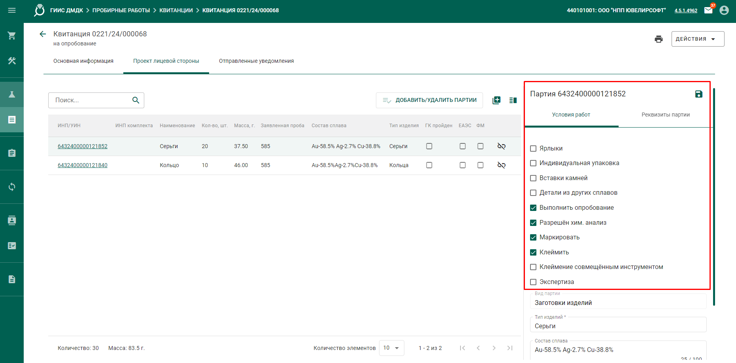Open the document sidebar section
Viewport: 736px width, 363px height.
click(12, 279)
